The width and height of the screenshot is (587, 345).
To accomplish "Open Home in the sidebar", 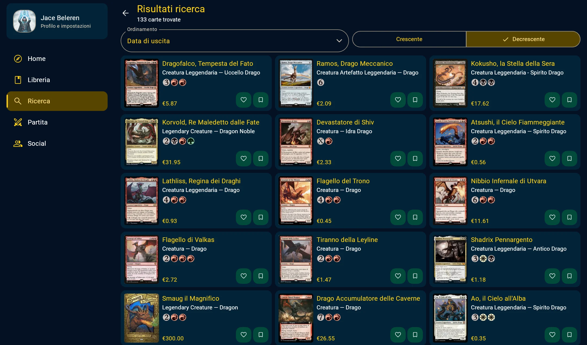I will pyautogui.click(x=57, y=59).
